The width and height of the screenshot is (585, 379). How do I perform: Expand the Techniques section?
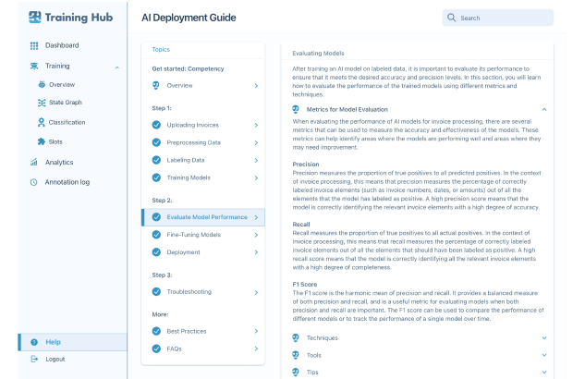pos(544,338)
